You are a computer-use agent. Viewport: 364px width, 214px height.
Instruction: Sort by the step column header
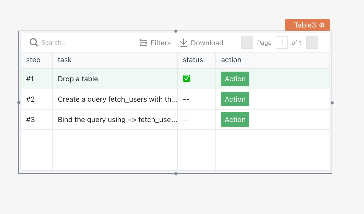[x=33, y=60]
